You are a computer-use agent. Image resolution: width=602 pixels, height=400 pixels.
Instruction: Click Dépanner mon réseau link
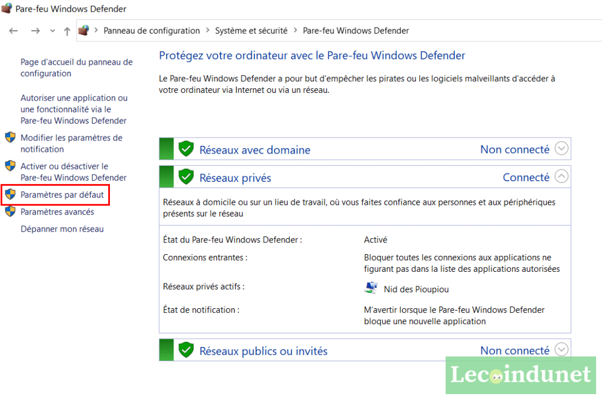(x=62, y=229)
